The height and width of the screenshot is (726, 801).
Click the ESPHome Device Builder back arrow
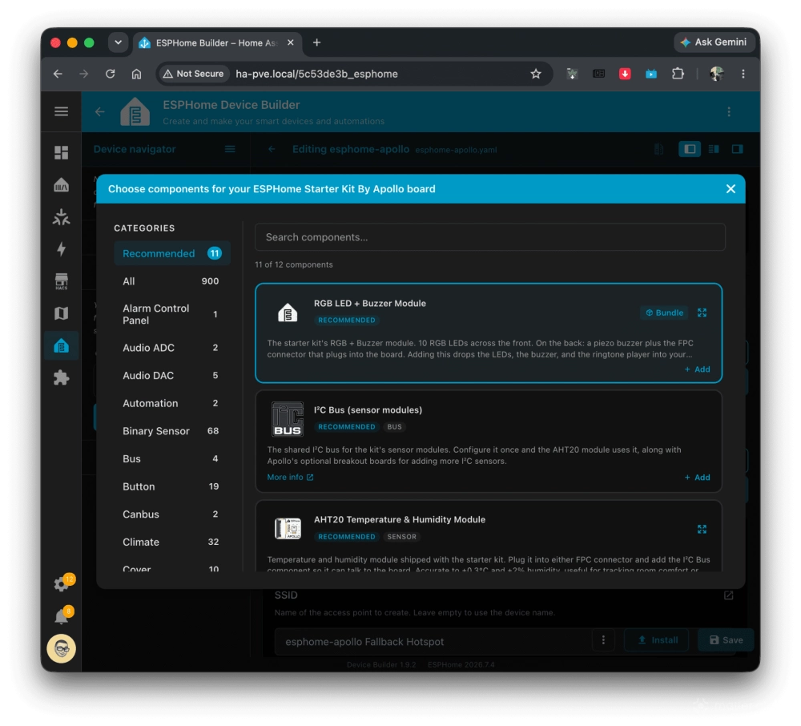click(x=99, y=112)
